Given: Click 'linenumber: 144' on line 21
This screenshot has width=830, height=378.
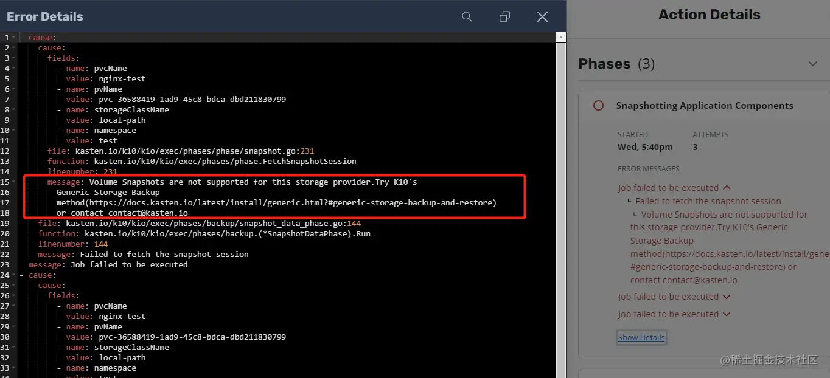Looking at the screenshot, I should click(x=73, y=244).
